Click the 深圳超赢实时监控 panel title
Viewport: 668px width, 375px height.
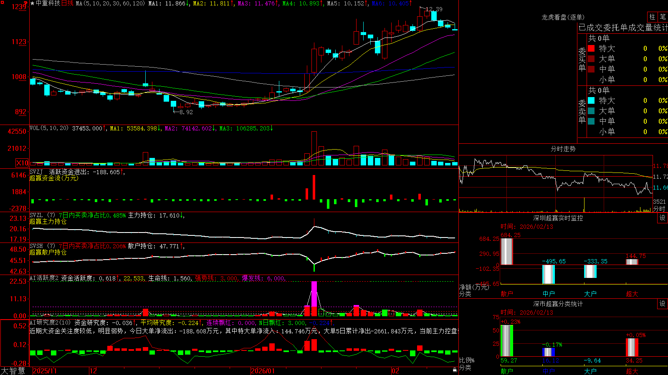pyautogui.click(x=558, y=218)
